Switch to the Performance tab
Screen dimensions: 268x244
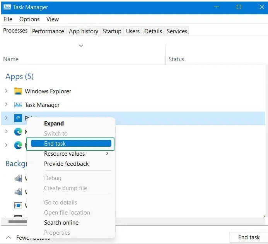pyautogui.click(x=48, y=31)
